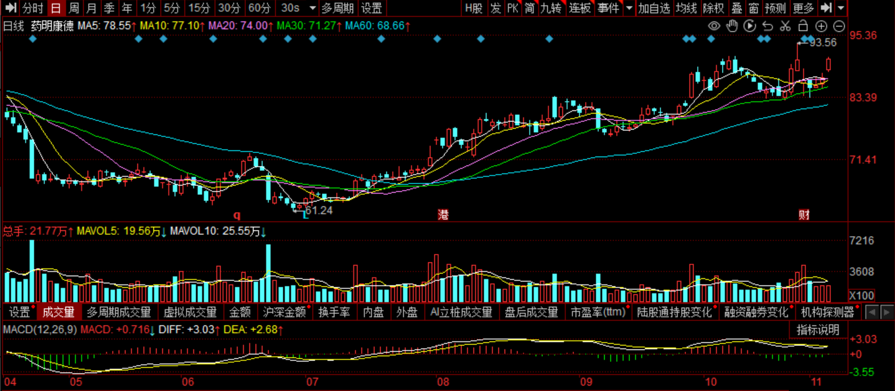The height and width of the screenshot is (391, 895).
Task: Click the undo arrow icon
Action: click(x=768, y=26)
